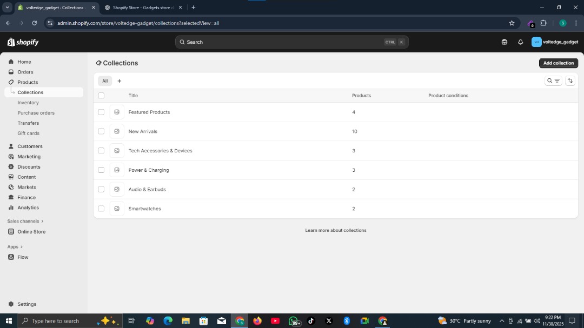Open the Flow app

point(22,257)
